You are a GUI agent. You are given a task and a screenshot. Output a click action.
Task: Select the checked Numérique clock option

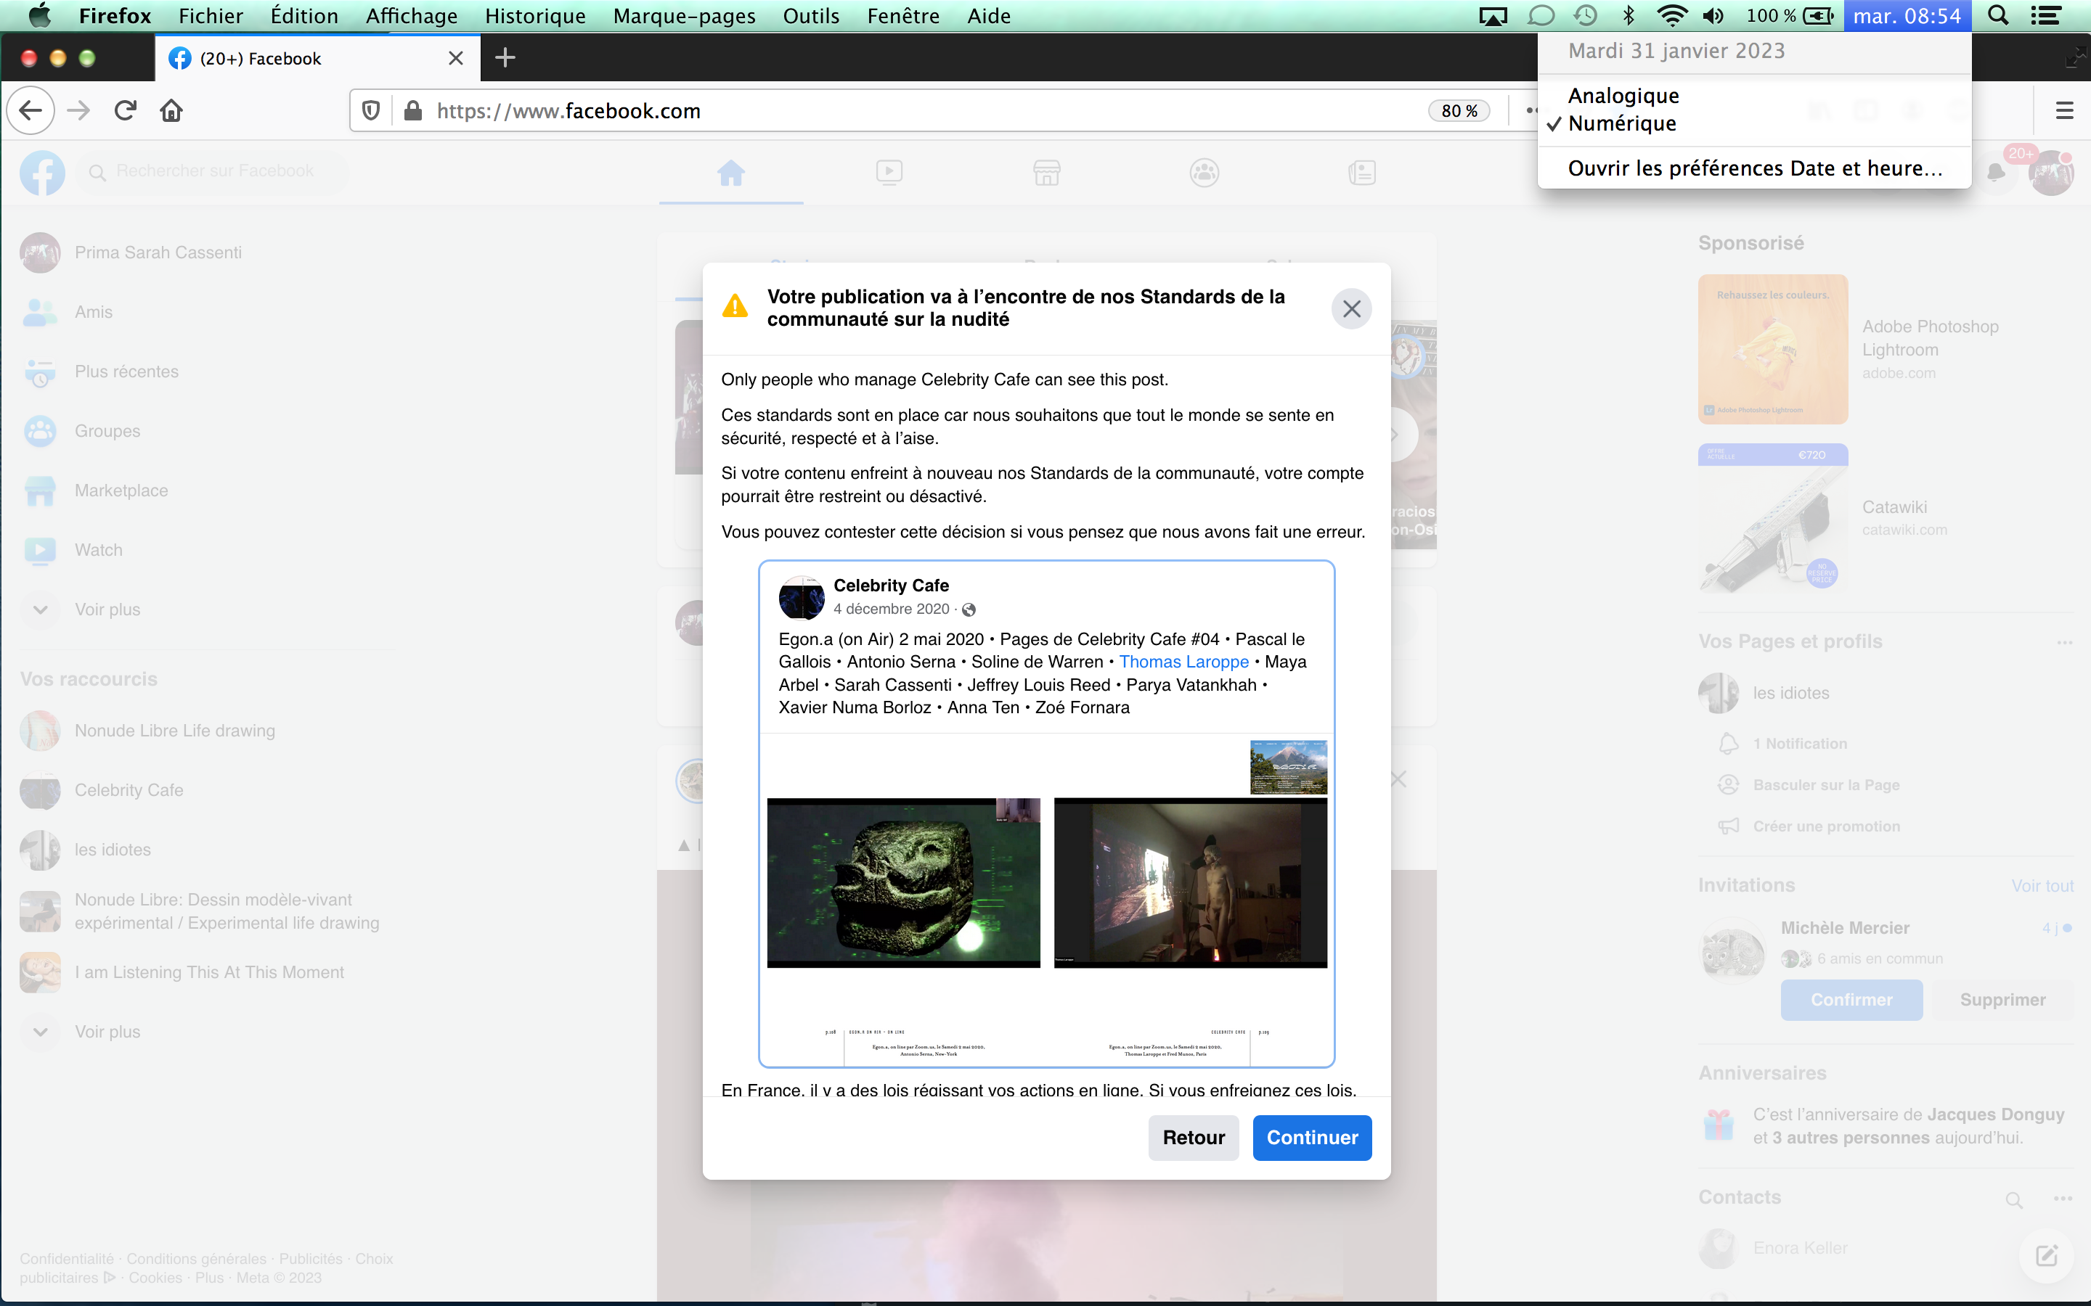pos(1621,123)
